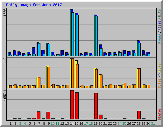
Task: Click the day 19 hits bar in top chart
Action: [94, 35]
